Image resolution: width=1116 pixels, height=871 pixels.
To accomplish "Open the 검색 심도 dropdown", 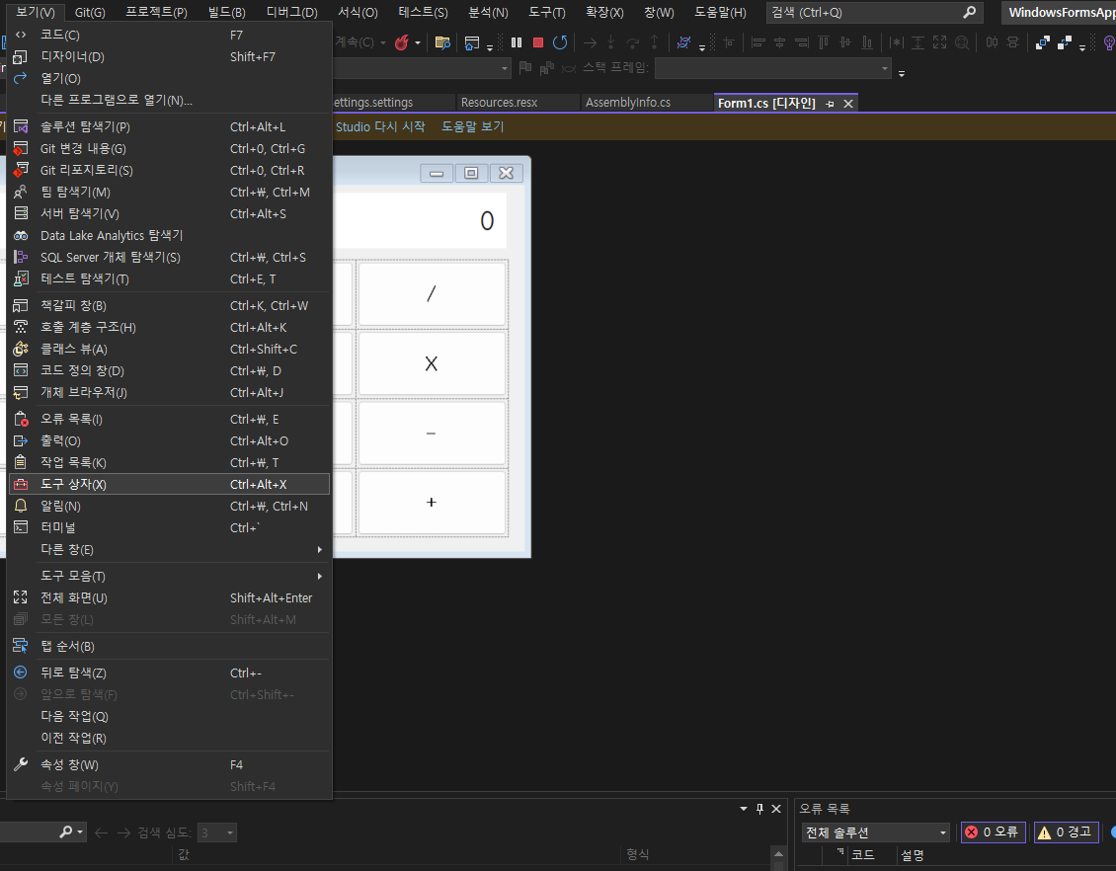I will (216, 832).
